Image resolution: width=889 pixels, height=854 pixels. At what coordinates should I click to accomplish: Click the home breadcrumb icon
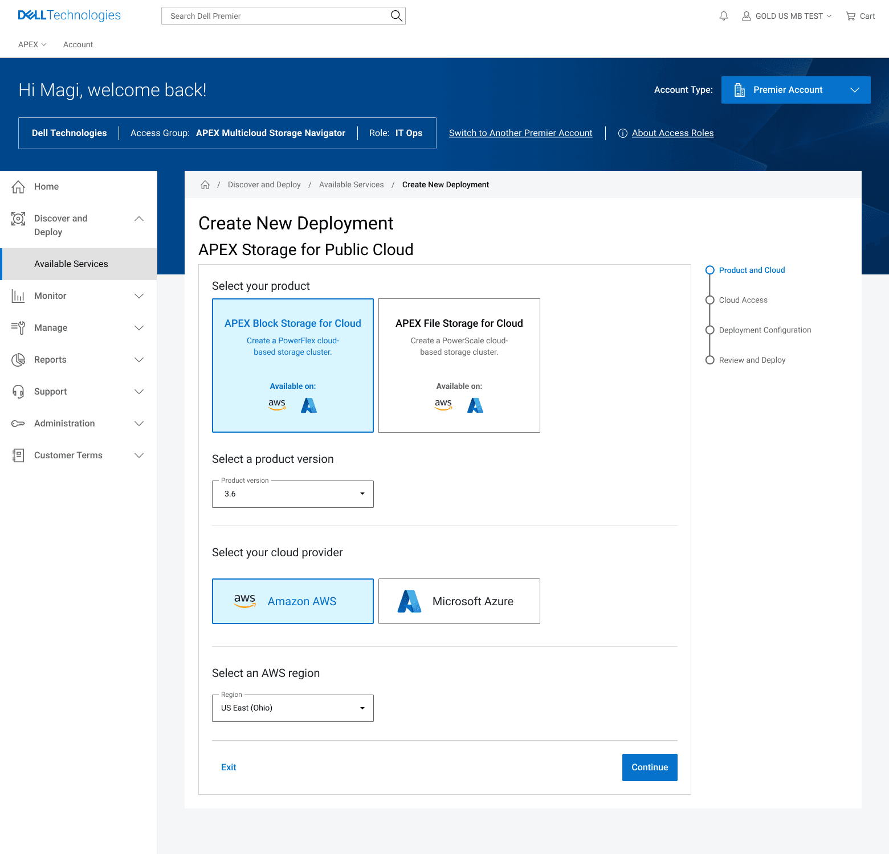pos(205,184)
